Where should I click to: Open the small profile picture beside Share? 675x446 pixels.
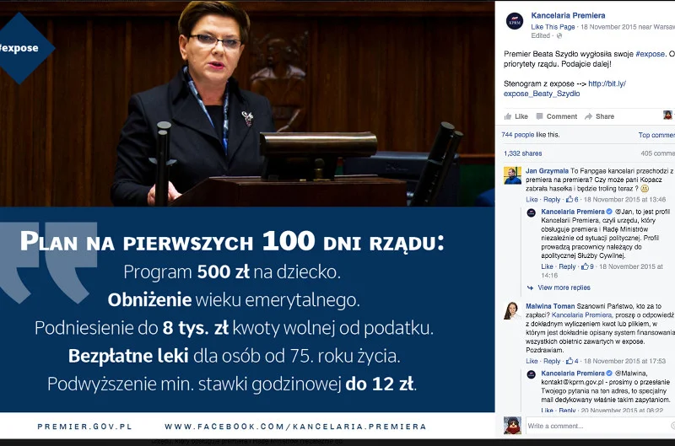click(667, 115)
